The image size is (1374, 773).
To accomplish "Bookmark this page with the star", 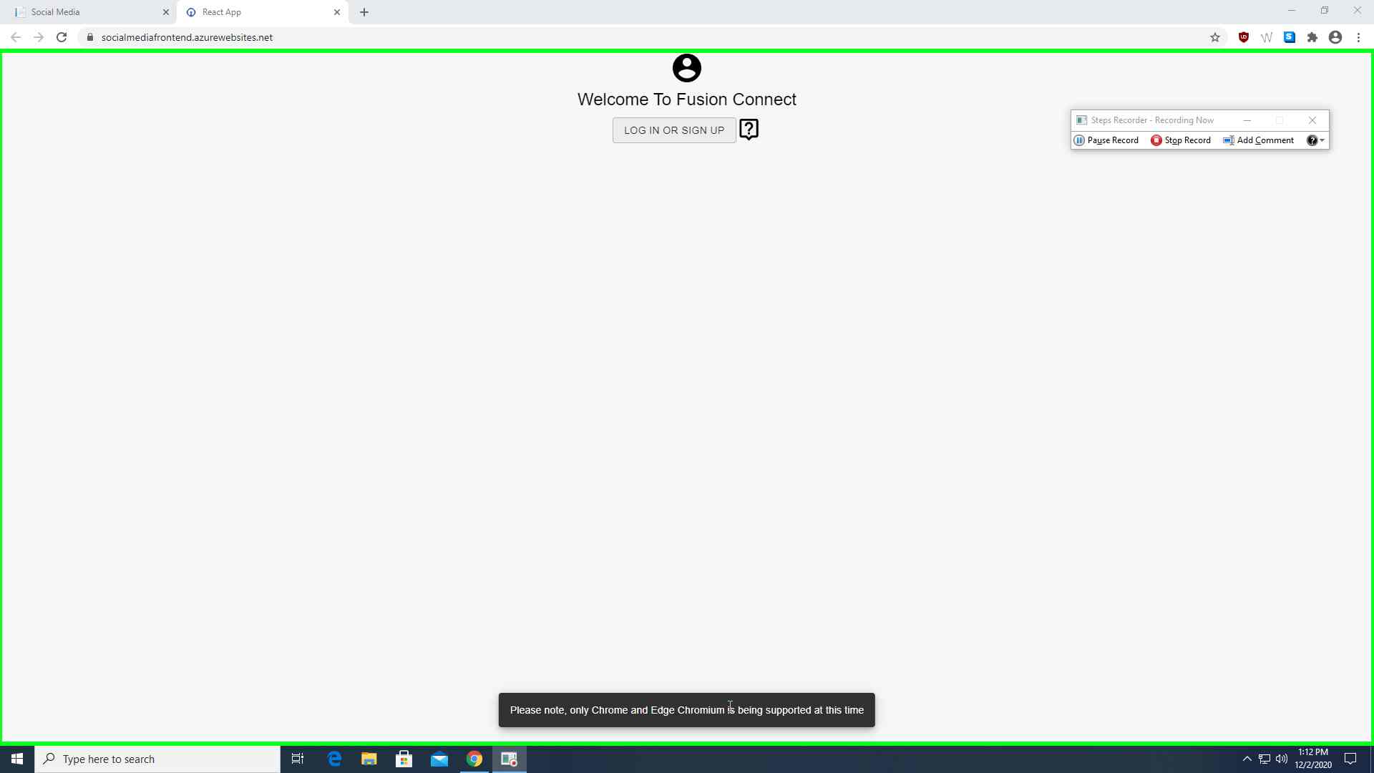I will pos(1215,37).
